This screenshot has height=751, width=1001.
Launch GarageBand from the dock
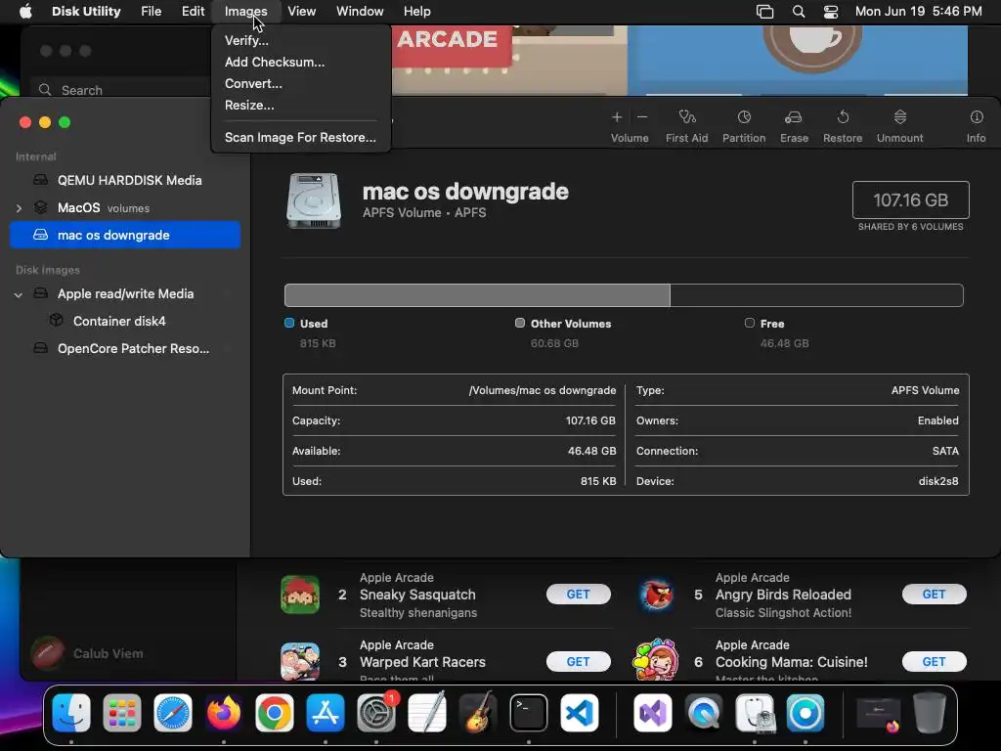click(477, 712)
